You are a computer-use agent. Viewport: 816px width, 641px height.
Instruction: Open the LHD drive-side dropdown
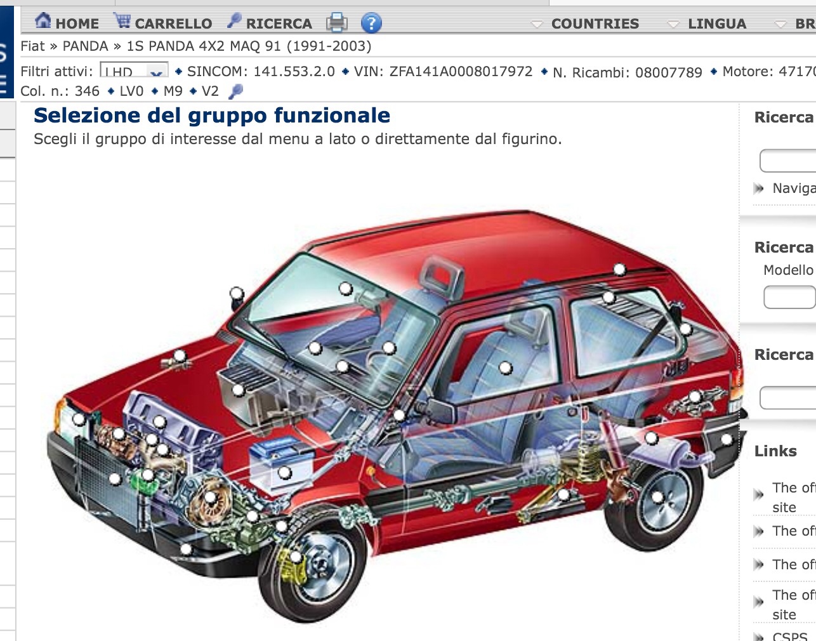(134, 70)
